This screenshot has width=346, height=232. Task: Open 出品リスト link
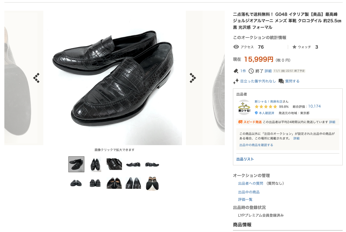(x=245, y=159)
